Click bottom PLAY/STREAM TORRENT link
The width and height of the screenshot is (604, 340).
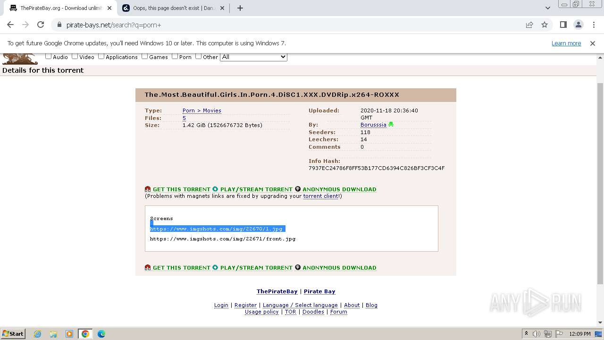click(x=256, y=268)
